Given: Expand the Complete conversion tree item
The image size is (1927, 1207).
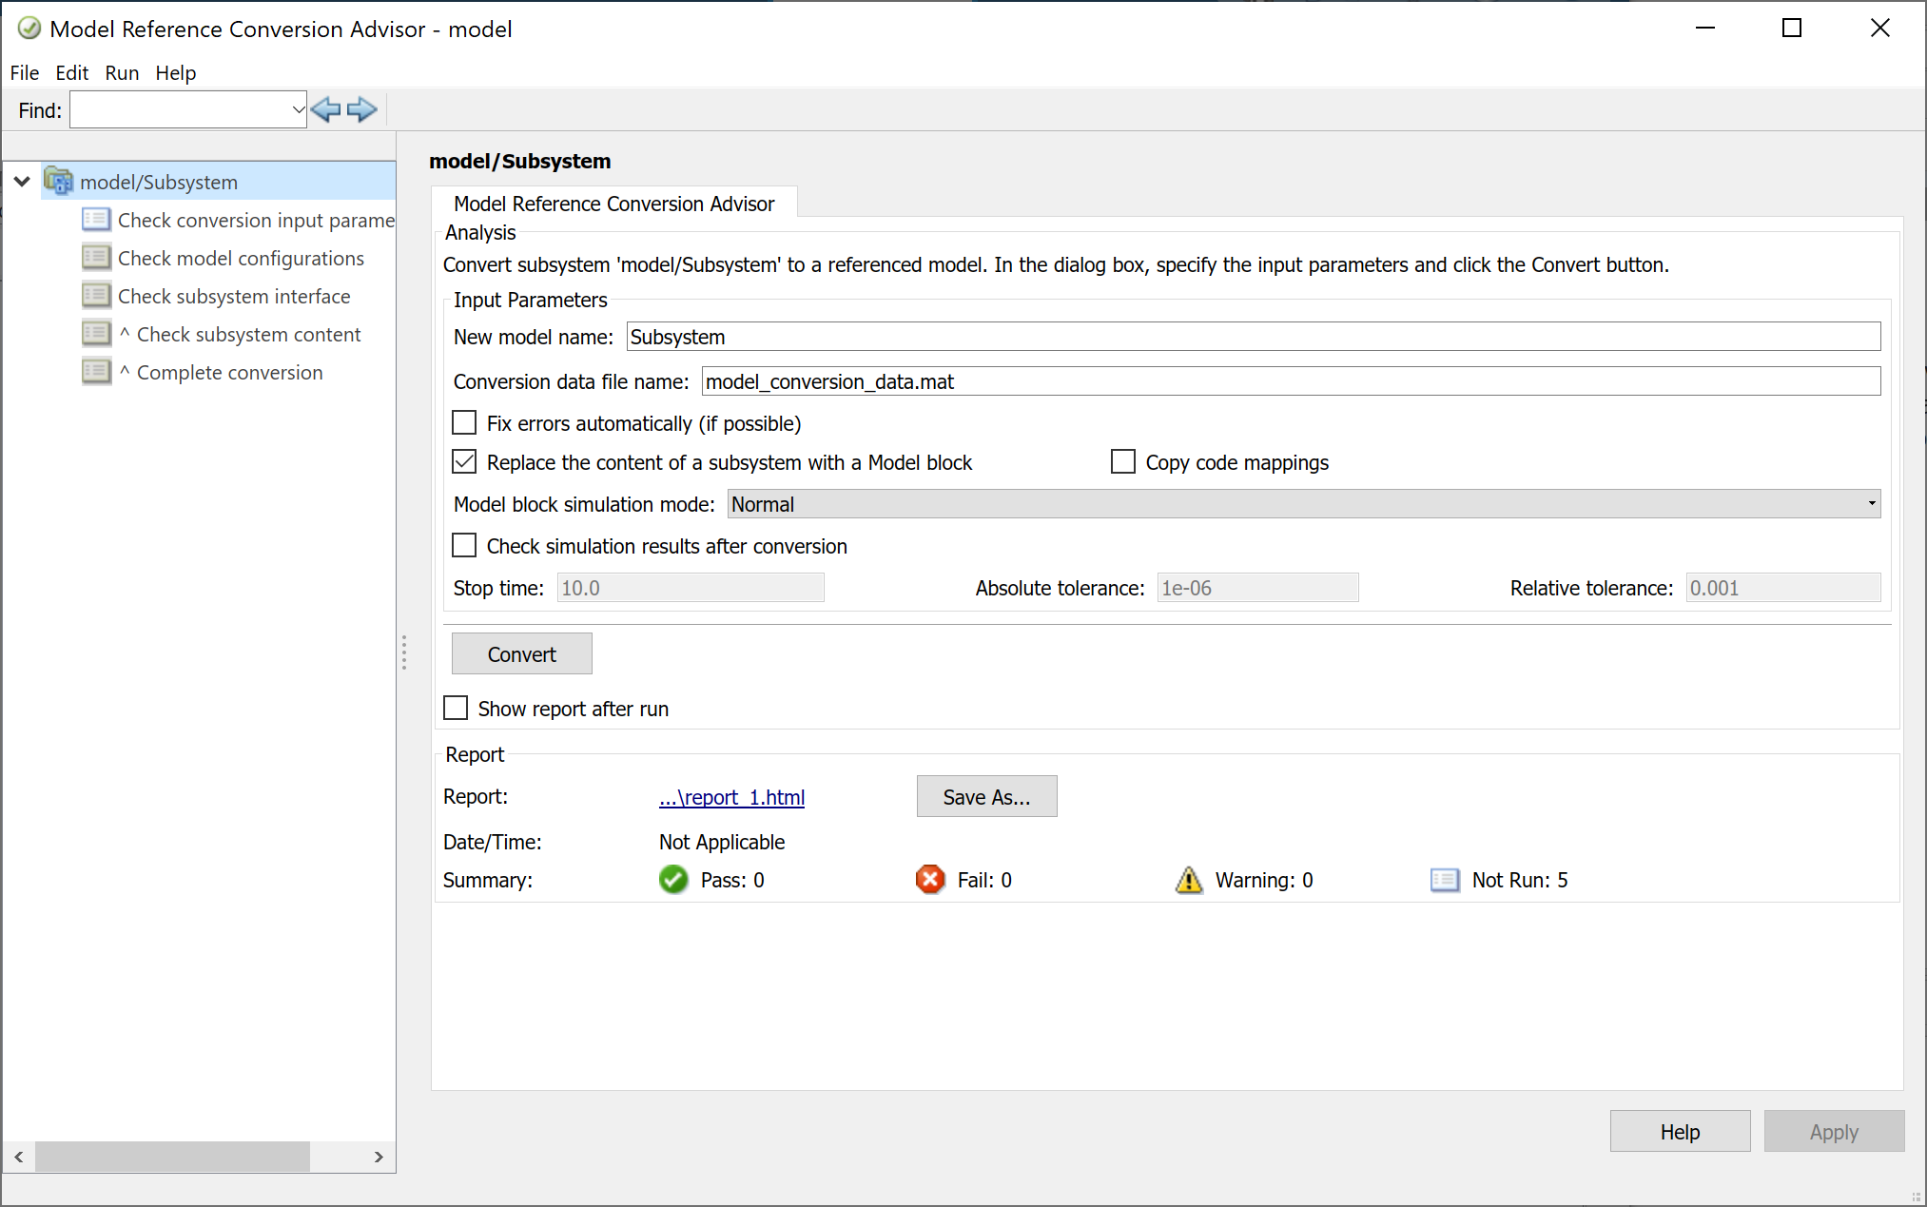Looking at the screenshot, I should click(x=223, y=371).
